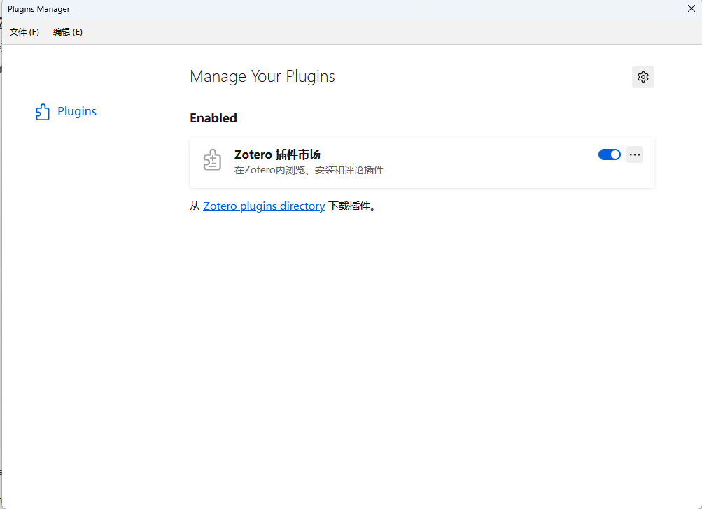Select the Plugins puzzle icon in sidebar
The height and width of the screenshot is (509, 702).
pos(43,111)
